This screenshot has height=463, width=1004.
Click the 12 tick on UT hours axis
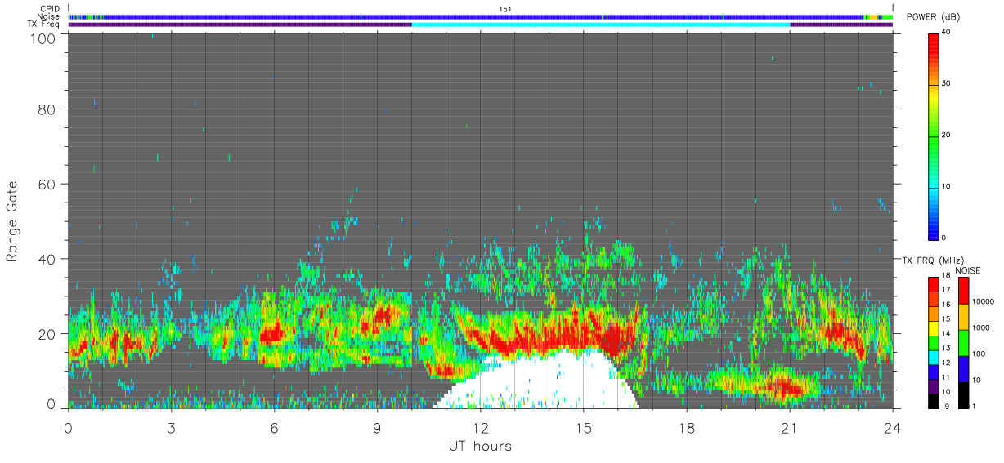480,428
